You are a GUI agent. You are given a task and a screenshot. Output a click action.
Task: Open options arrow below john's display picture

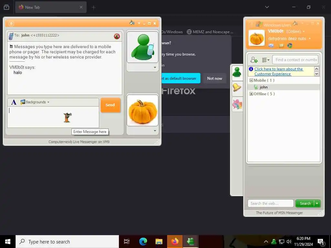click(x=155, y=67)
